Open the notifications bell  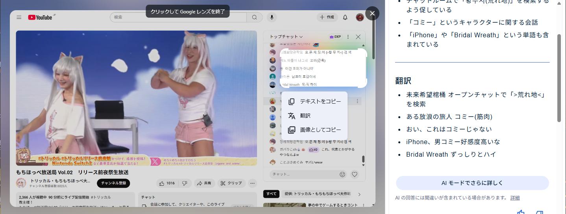pos(345,17)
